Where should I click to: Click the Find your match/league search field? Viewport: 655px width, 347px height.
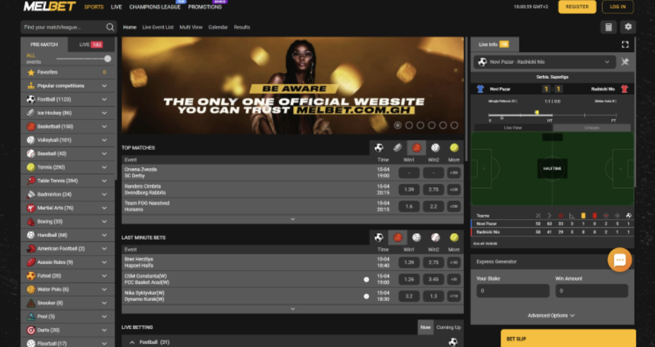click(x=63, y=27)
